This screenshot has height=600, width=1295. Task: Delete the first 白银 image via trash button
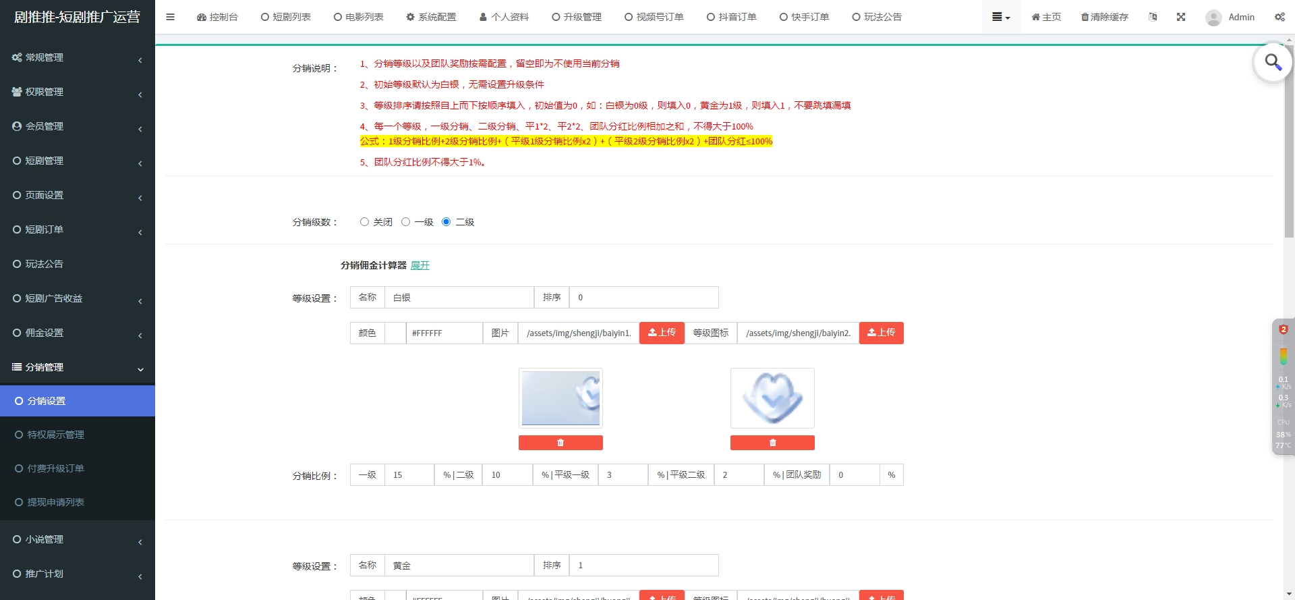click(x=560, y=443)
